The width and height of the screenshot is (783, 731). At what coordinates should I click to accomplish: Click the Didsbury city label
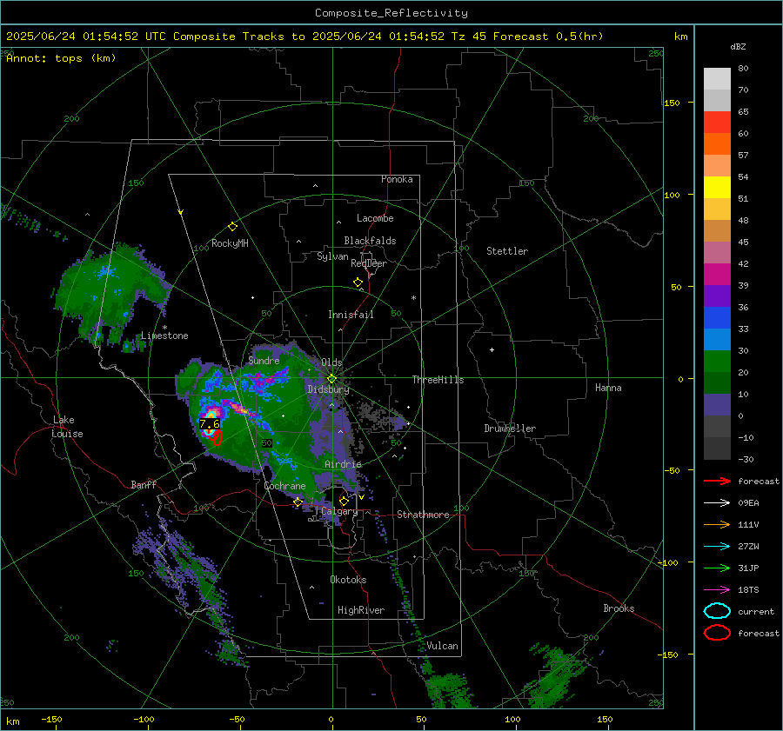click(x=328, y=389)
